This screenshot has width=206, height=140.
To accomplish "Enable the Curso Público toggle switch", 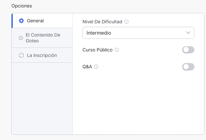I will pyautogui.click(x=188, y=50).
